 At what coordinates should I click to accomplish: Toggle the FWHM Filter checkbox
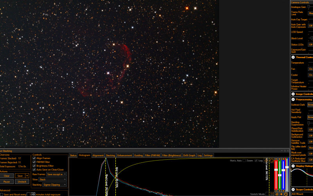[34, 162]
